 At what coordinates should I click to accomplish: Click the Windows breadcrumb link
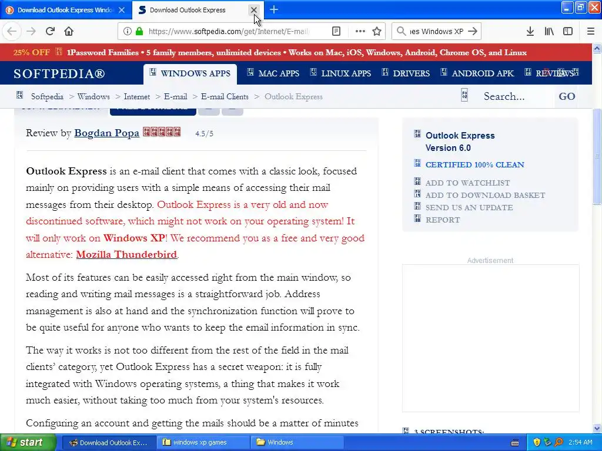[x=93, y=96]
